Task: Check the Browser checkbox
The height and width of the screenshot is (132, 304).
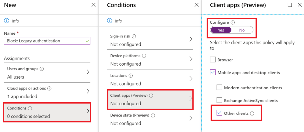Action: [x=213, y=60]
